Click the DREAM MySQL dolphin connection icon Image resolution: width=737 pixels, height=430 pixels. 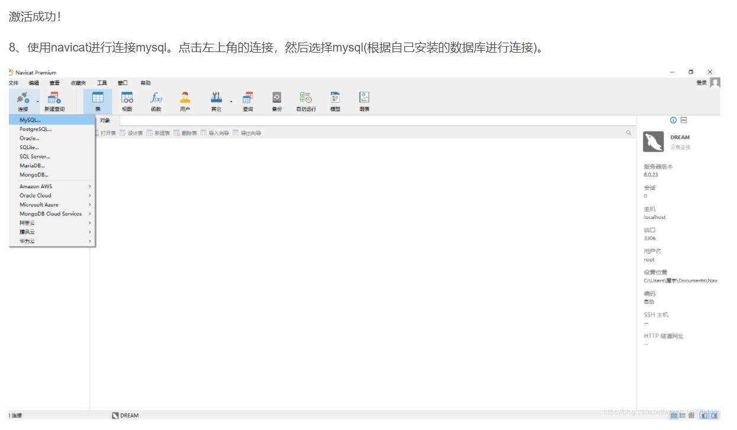click(653, 141)
